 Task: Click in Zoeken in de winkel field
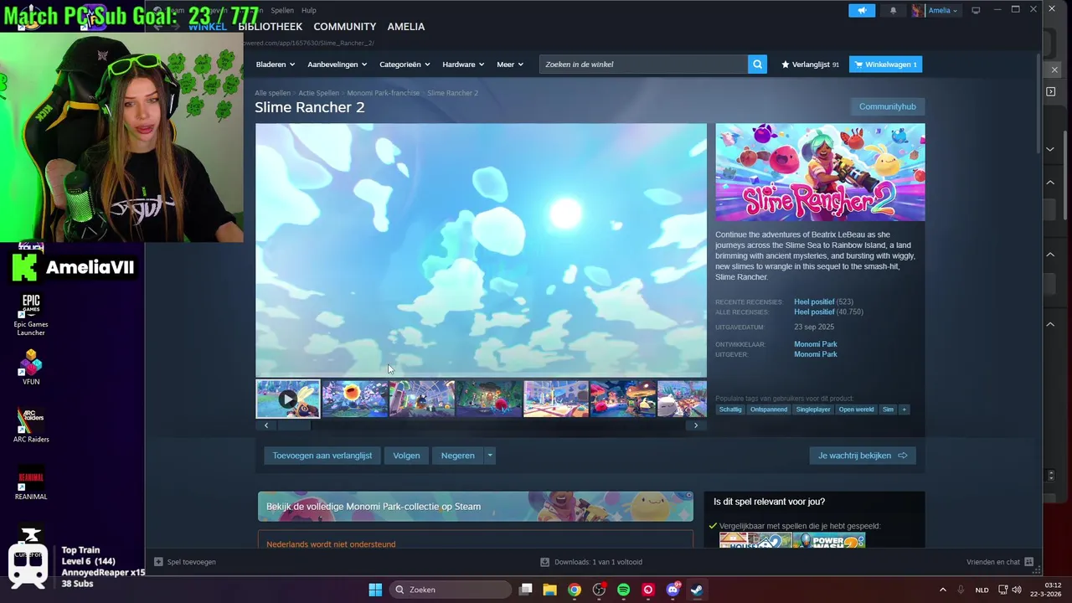click(643, 64)
